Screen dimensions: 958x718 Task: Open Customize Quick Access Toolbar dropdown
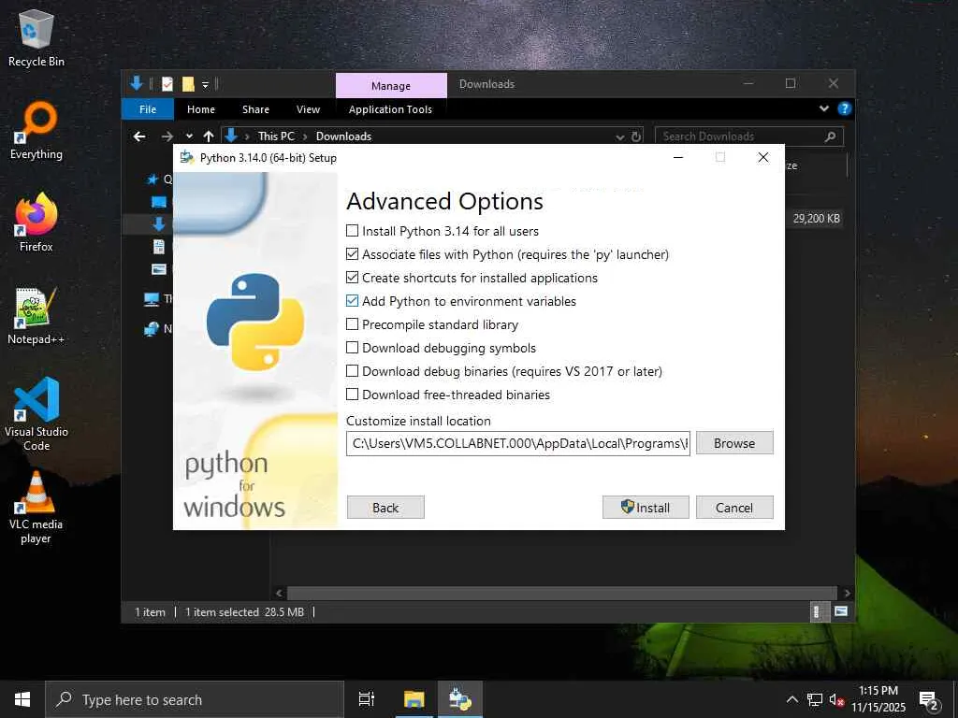(x=205, y=84)
